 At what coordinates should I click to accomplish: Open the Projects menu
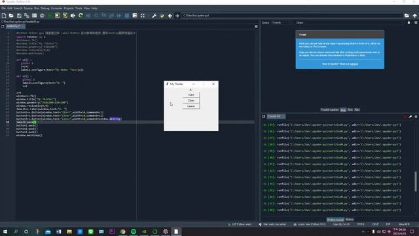69,9
